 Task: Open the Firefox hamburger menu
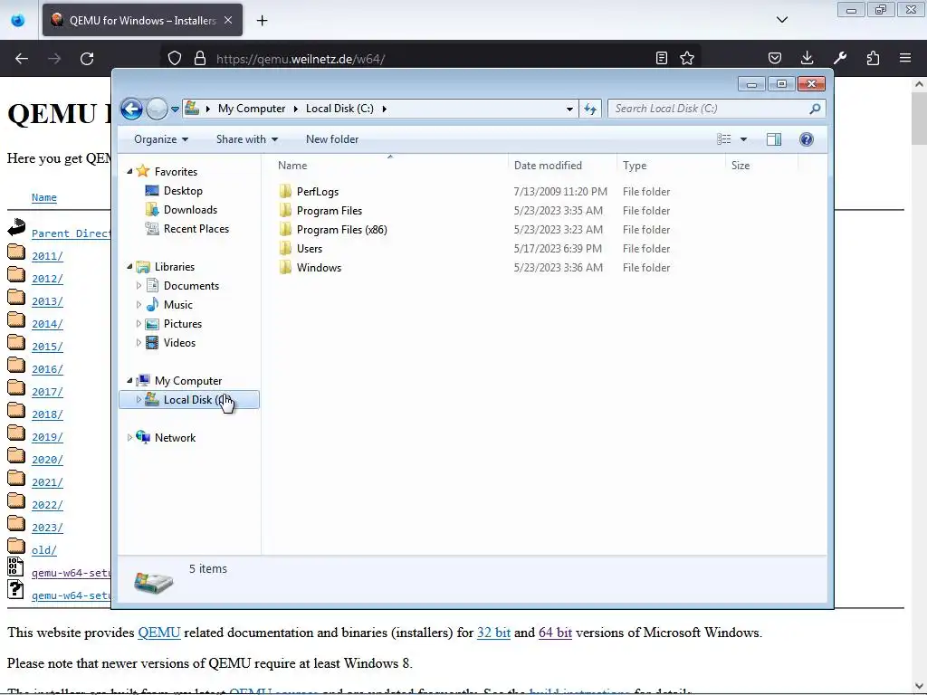tap(905, 58)
